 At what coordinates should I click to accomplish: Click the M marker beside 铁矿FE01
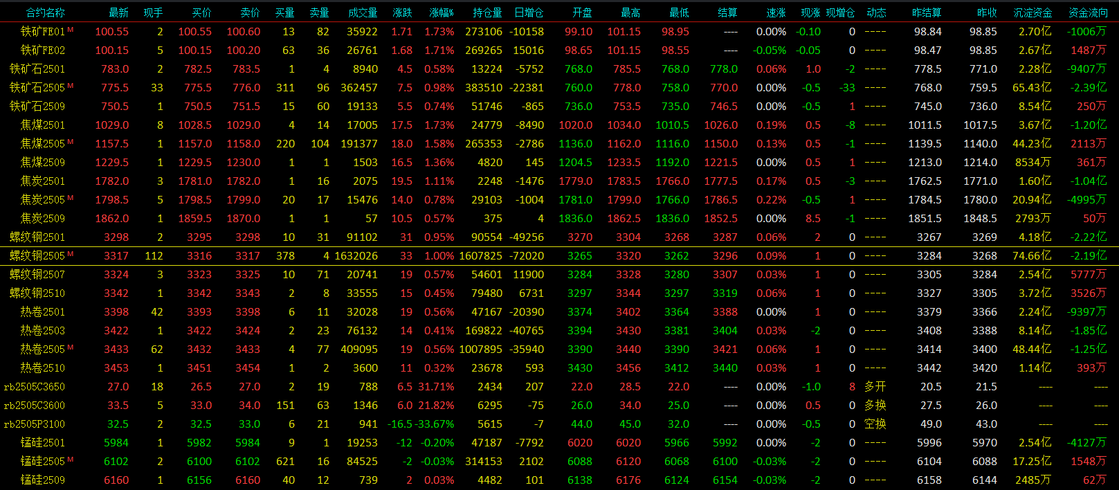(71, 30)
